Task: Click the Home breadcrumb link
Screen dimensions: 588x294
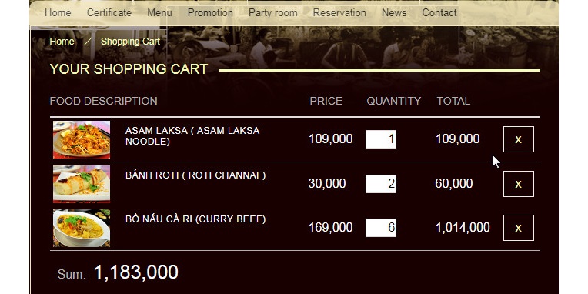Action: click(x=62, y=42)
